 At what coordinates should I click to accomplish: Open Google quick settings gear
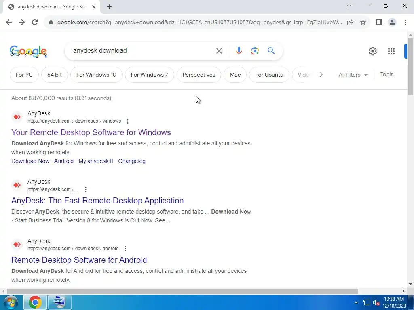coord(372,51)
